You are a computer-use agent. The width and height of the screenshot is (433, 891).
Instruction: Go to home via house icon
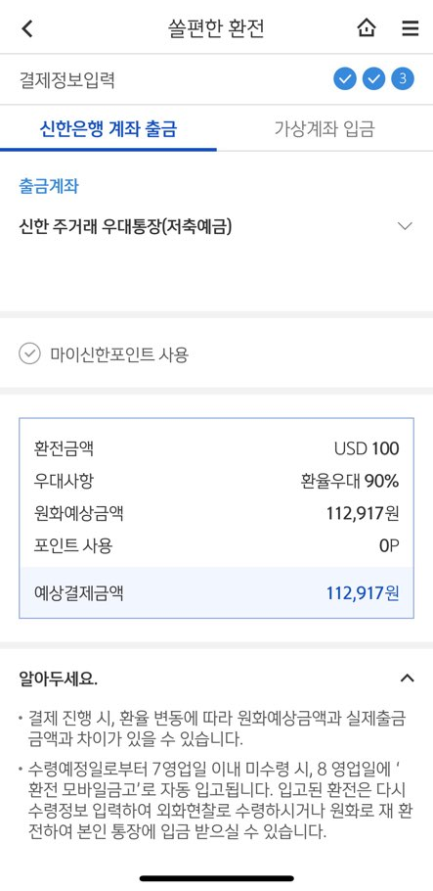[x=367, y=27]
